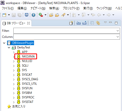Open the Filter combo box dropdown arrow
The height and width of the screenshot is (111, 122).
pos(118,31)
